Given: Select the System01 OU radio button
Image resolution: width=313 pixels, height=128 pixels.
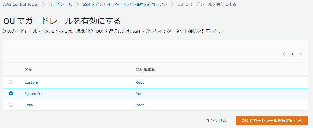Looking at the screenshot, I should 11,93.
